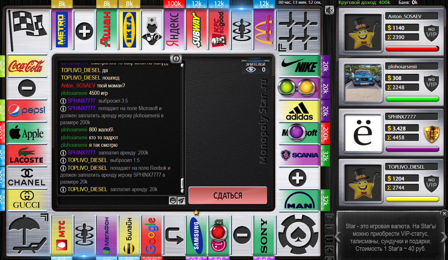Select the Мегафон property cell
The width and height of the screenshot is (448, 260).
coord(107,235)
